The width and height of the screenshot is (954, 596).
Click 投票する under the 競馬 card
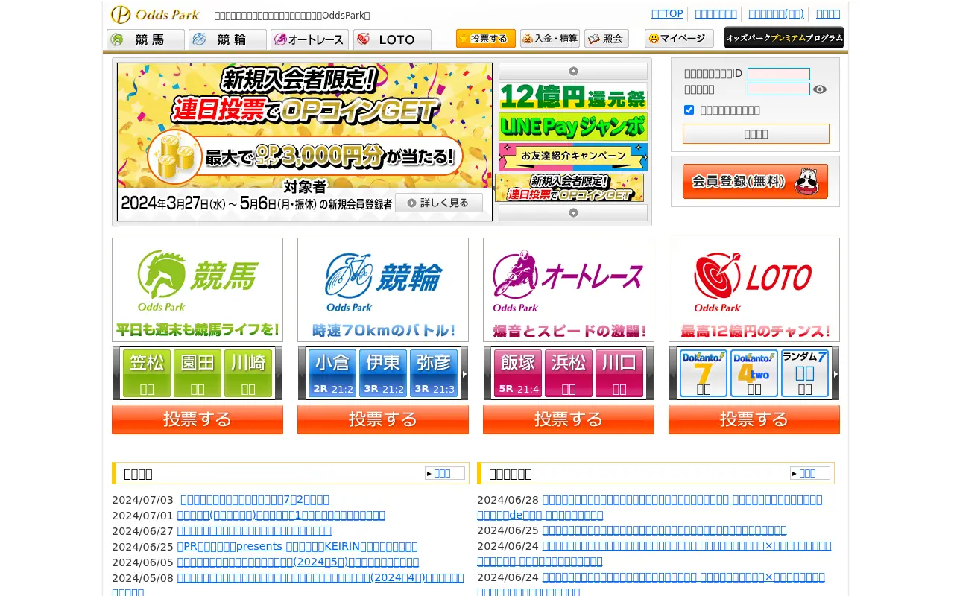point(198,419)
